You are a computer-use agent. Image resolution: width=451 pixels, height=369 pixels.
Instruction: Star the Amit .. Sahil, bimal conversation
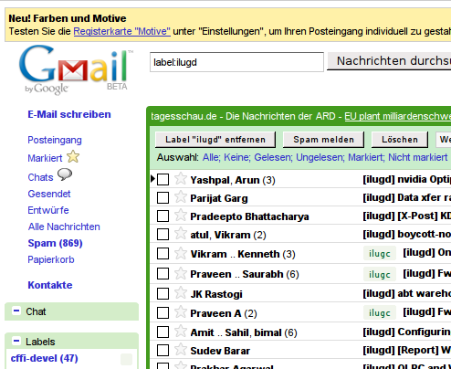(x=181, y=332)
